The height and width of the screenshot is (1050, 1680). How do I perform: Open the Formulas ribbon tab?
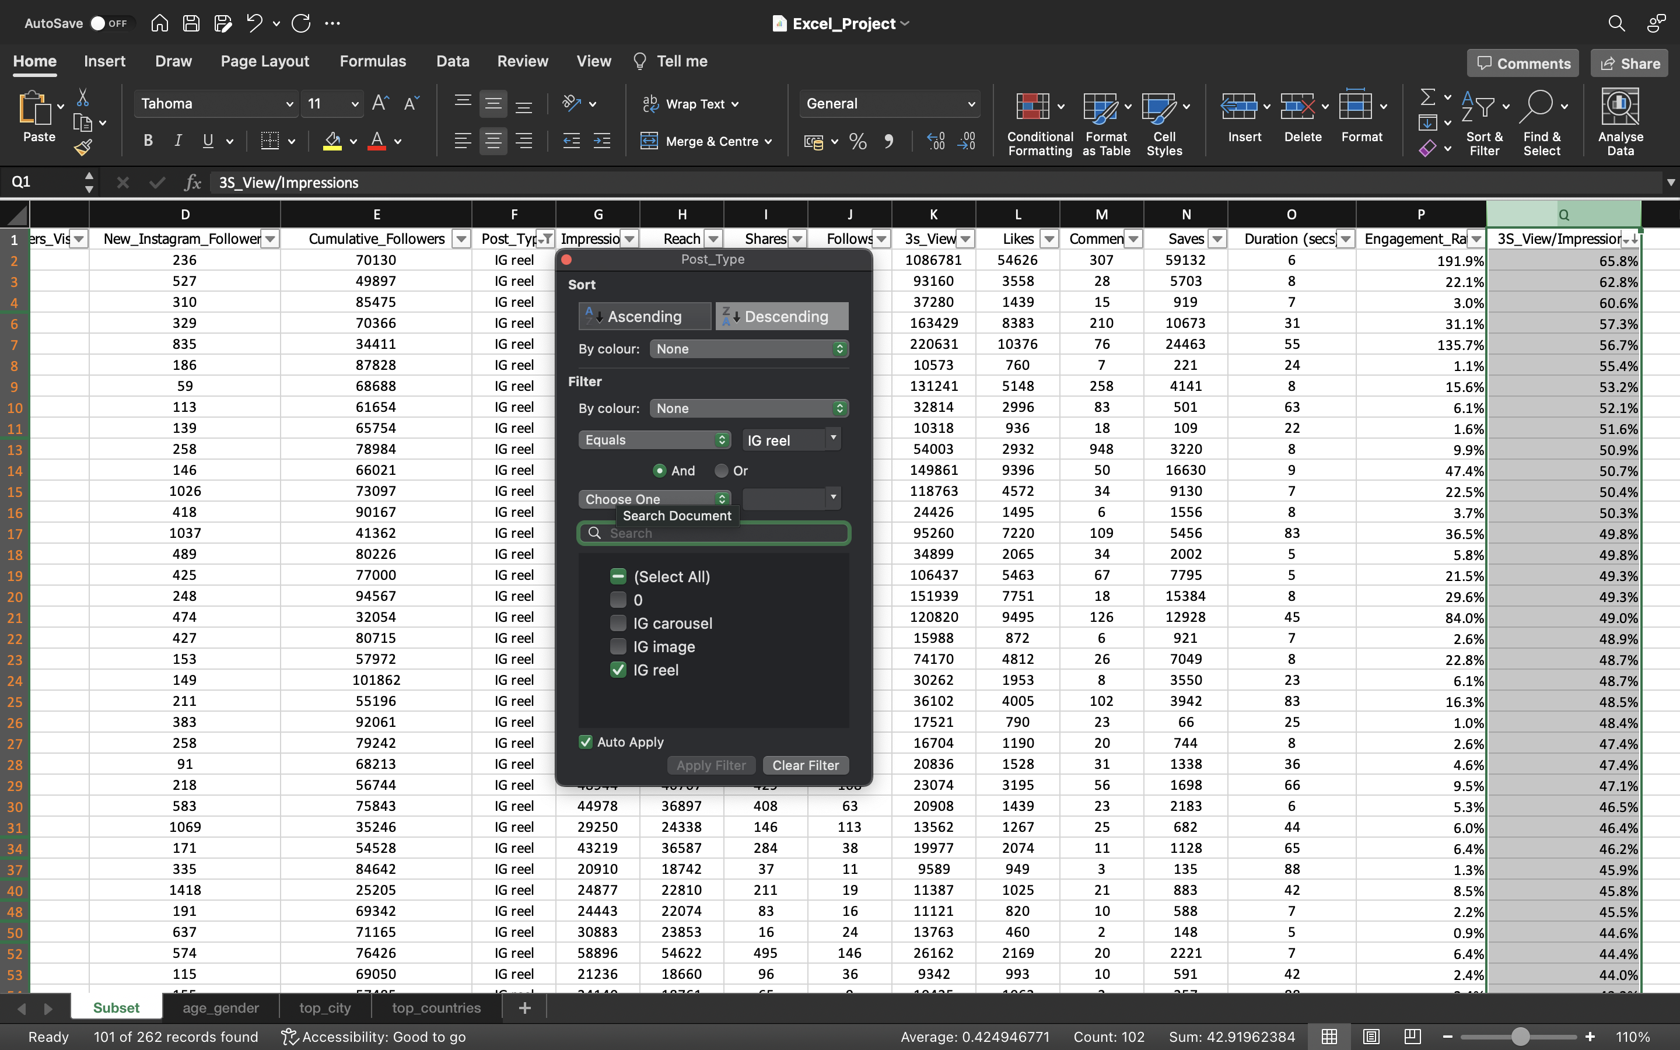[x=373, y=61]
